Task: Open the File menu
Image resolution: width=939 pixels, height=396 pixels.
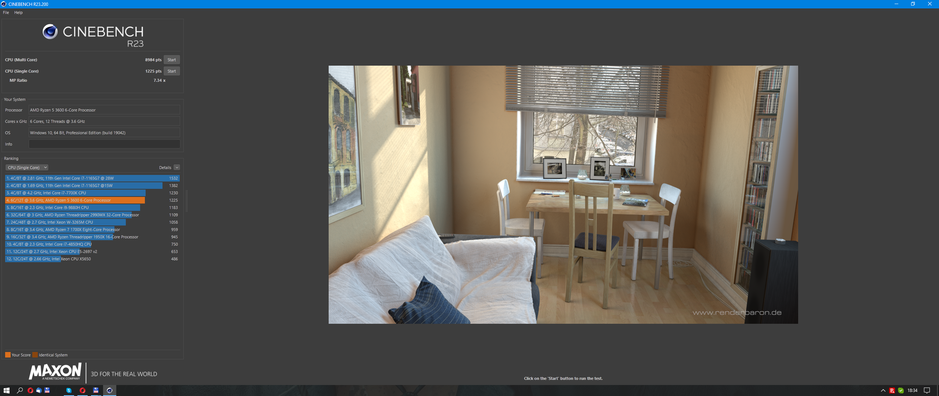Action: click(6, 12)
